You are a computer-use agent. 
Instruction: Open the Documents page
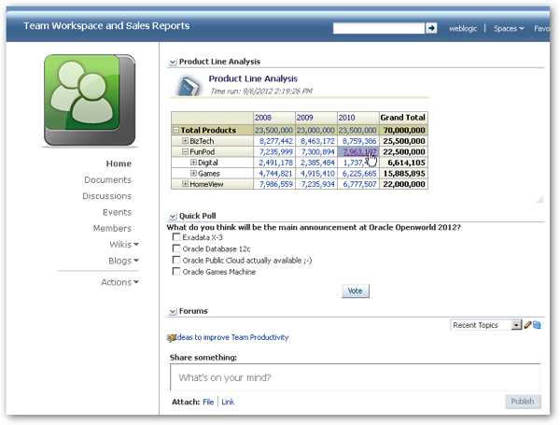tap(108, 179)
